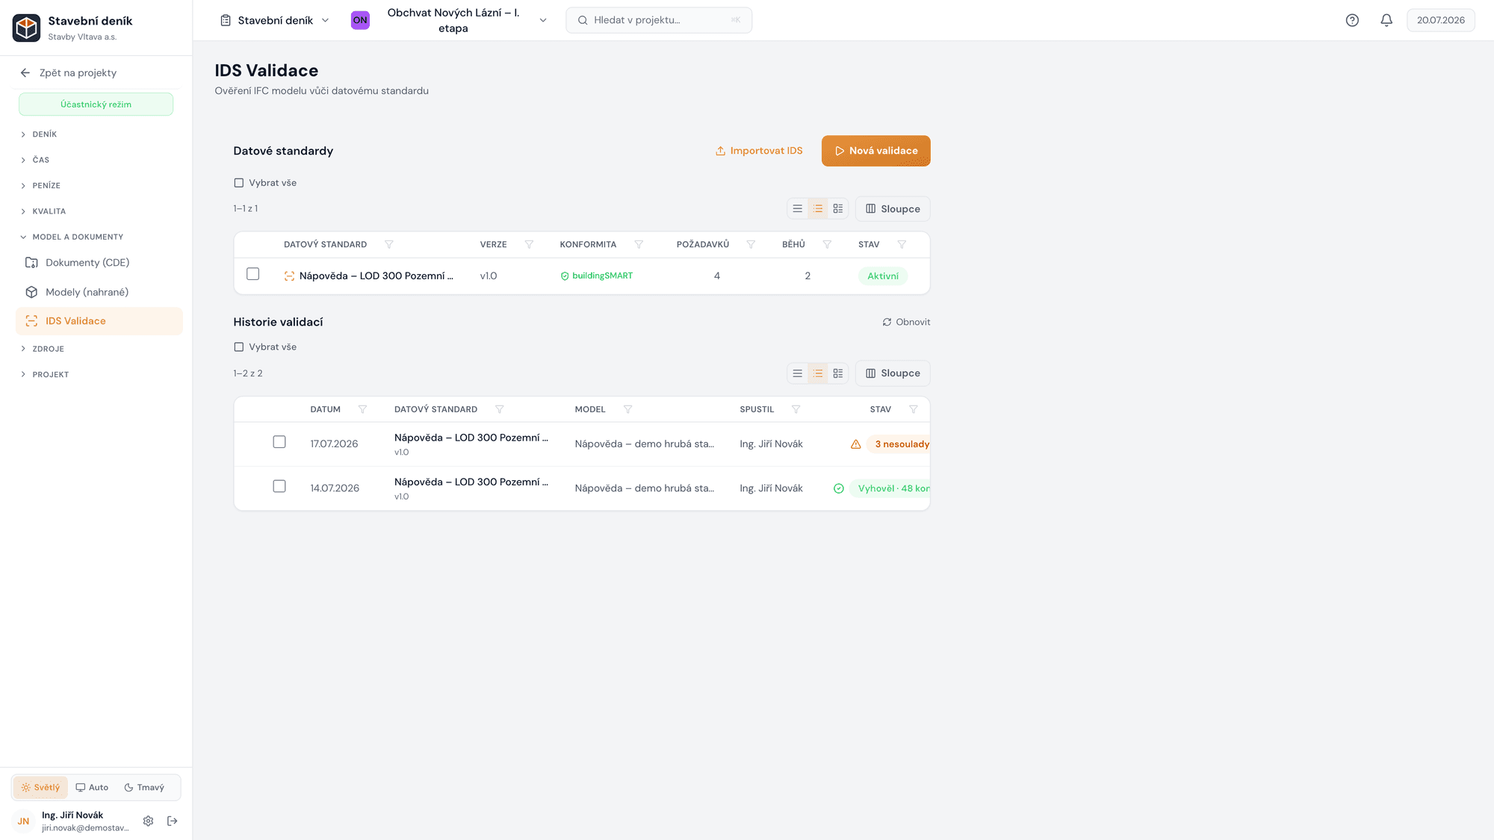Filter the Požadavků column
The width and height of the screenshot is (1494, 840).
pyautogui.click(x=751, y=245)
